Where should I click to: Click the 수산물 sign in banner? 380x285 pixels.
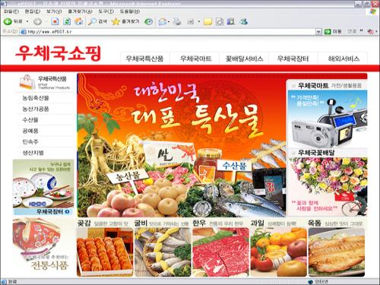click(235, 166)
